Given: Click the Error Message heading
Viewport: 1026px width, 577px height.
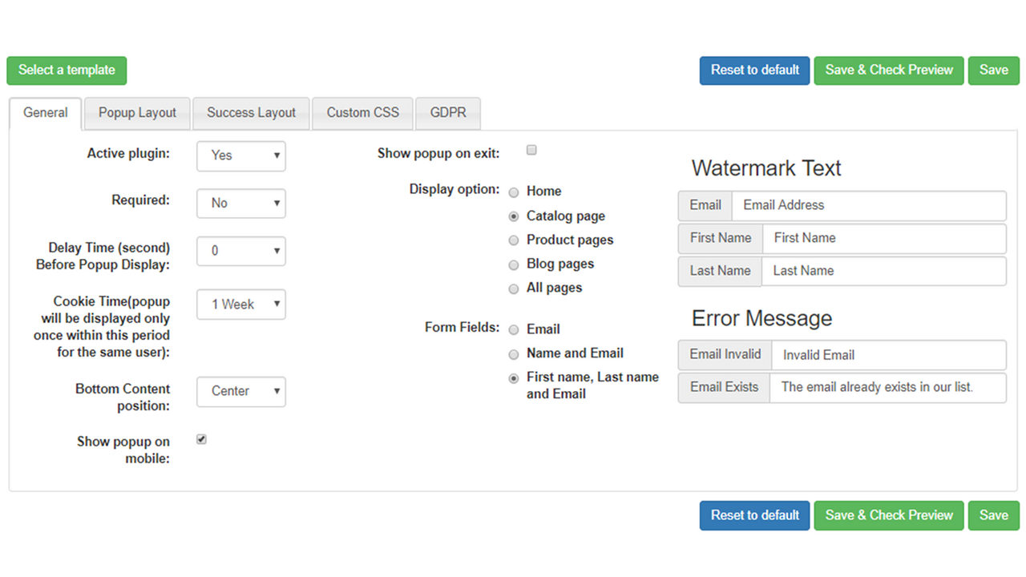Looking at the screenshot, I should click(761, 318).
